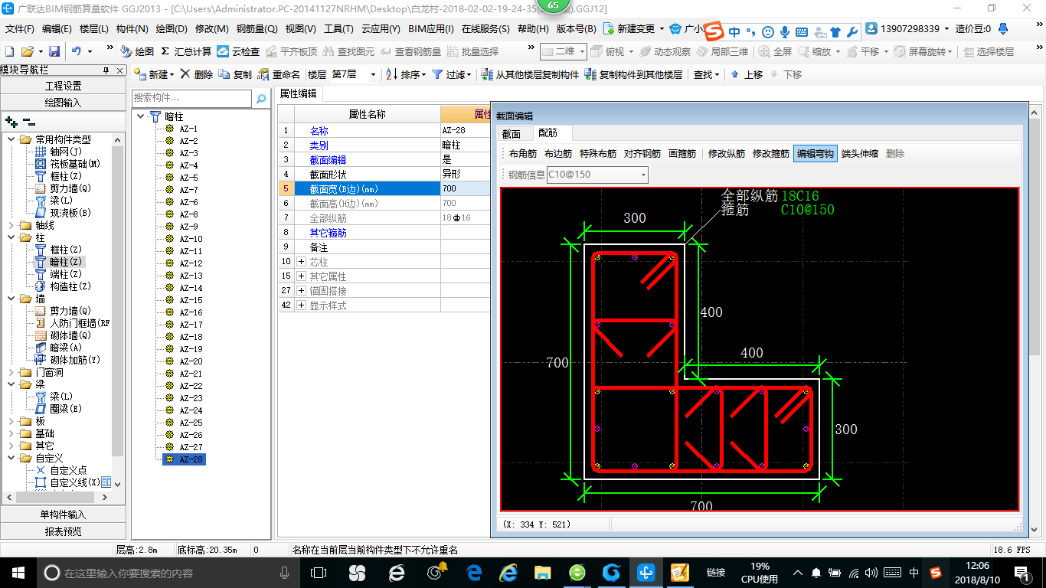
Task: Select 自定义点 in navigation tree
Action: pyautogui.click(x=61, y=470)
